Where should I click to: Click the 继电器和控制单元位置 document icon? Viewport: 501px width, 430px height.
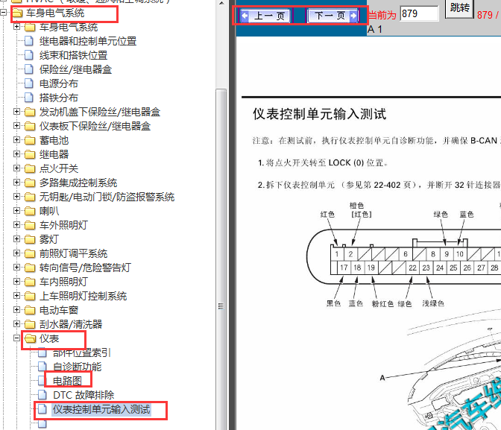click(x=29, y=41)
